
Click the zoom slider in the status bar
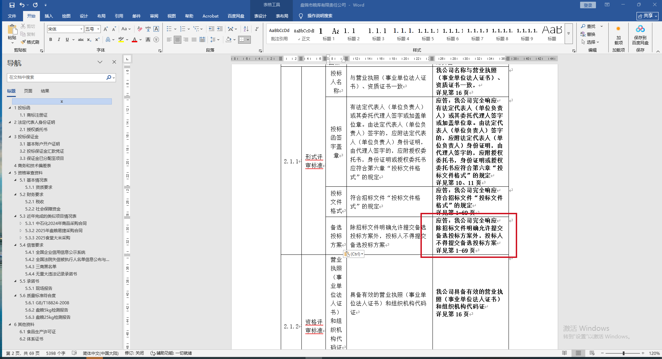623,353
